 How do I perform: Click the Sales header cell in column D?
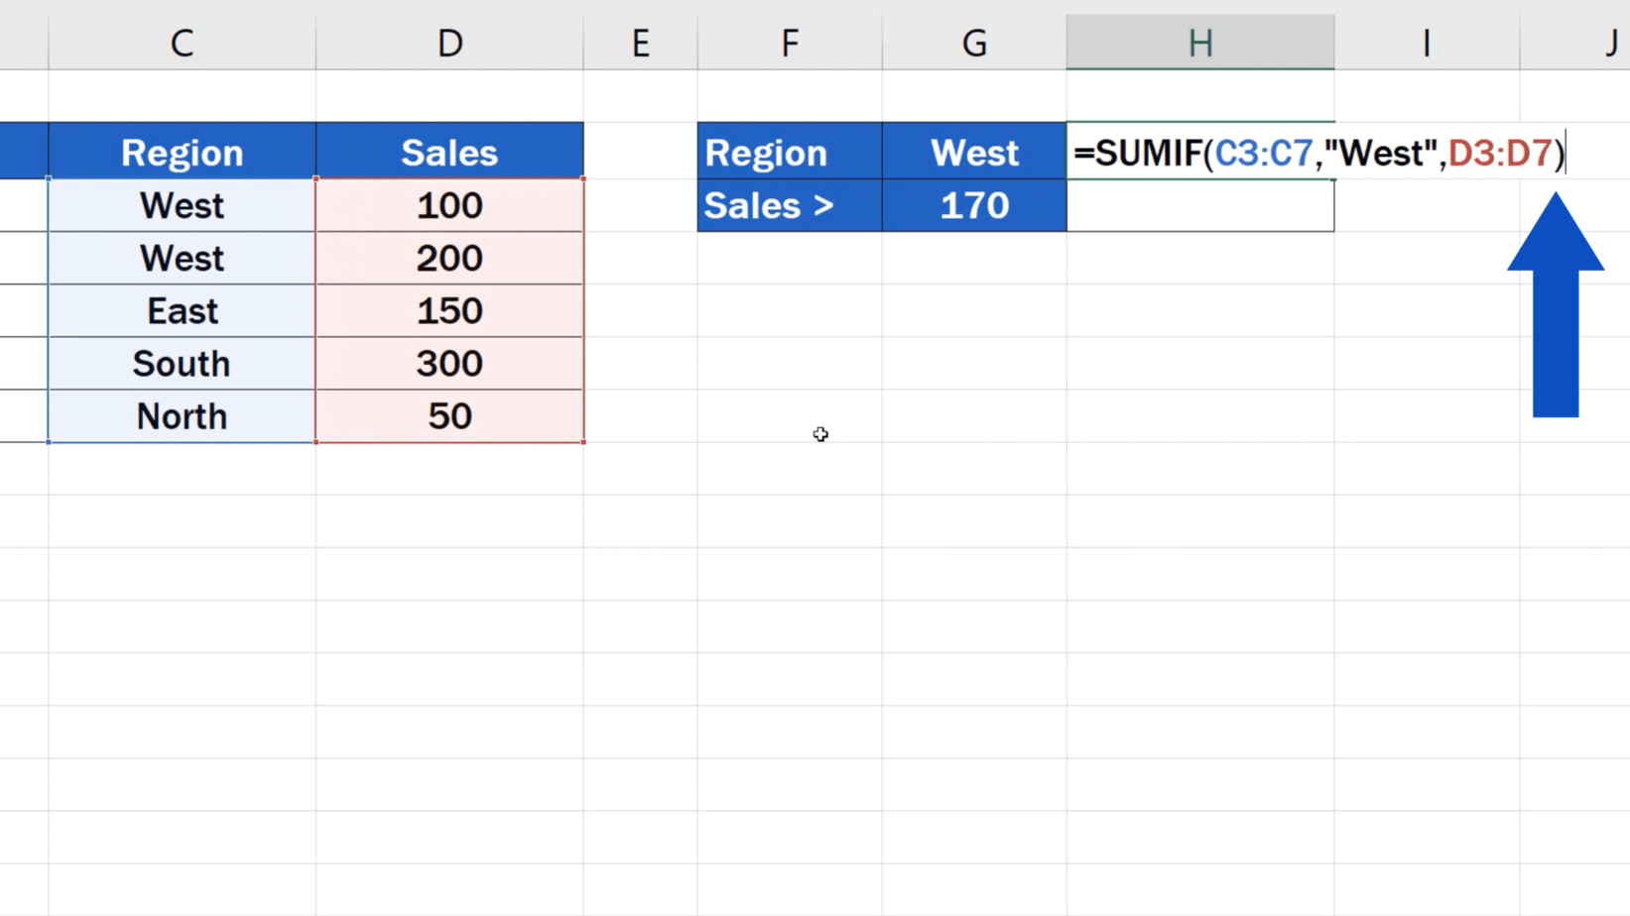pyautogui.click(x=450, y=151)
